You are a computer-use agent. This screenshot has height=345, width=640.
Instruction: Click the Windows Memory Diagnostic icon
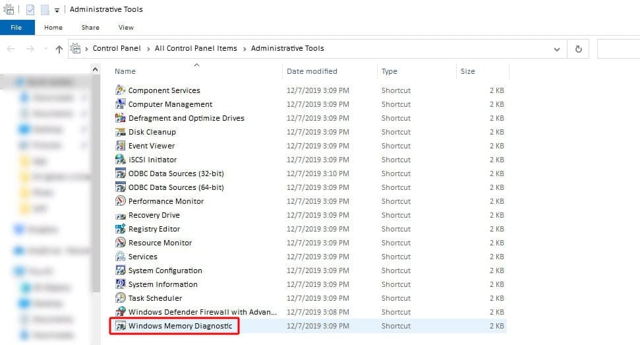point(120,326)
